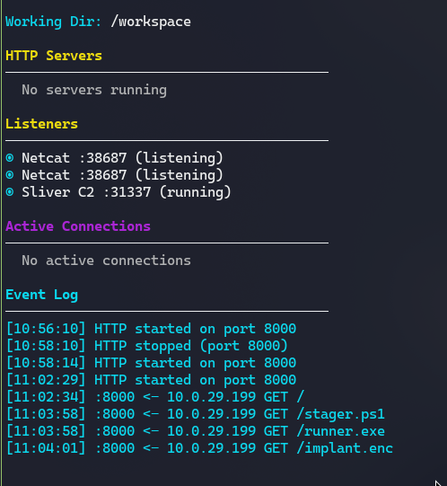Select the 'No active connections' message

coord(106,261)
